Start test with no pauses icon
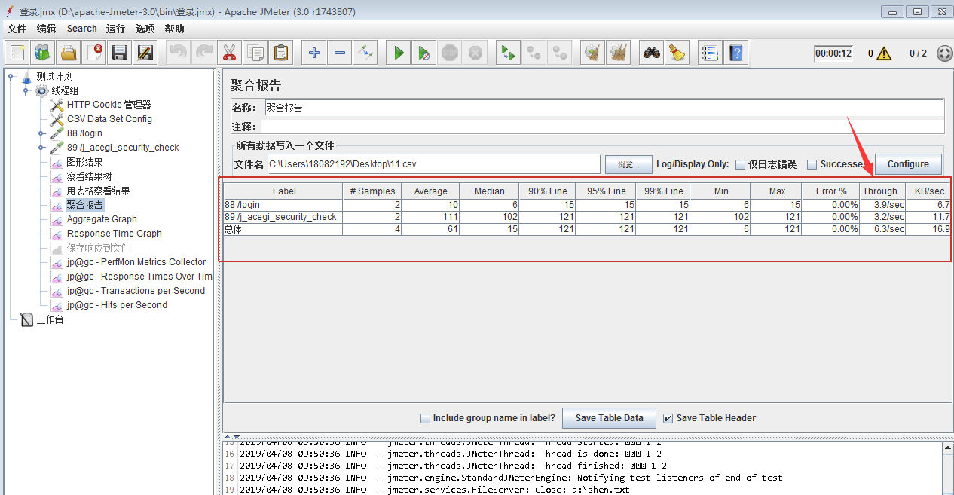The height and width of the screenshot is (495, 954). pyautogui.click(x=424, y=53)
